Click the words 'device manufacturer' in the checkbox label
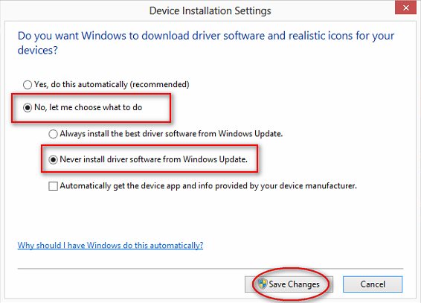 [318, 186]
